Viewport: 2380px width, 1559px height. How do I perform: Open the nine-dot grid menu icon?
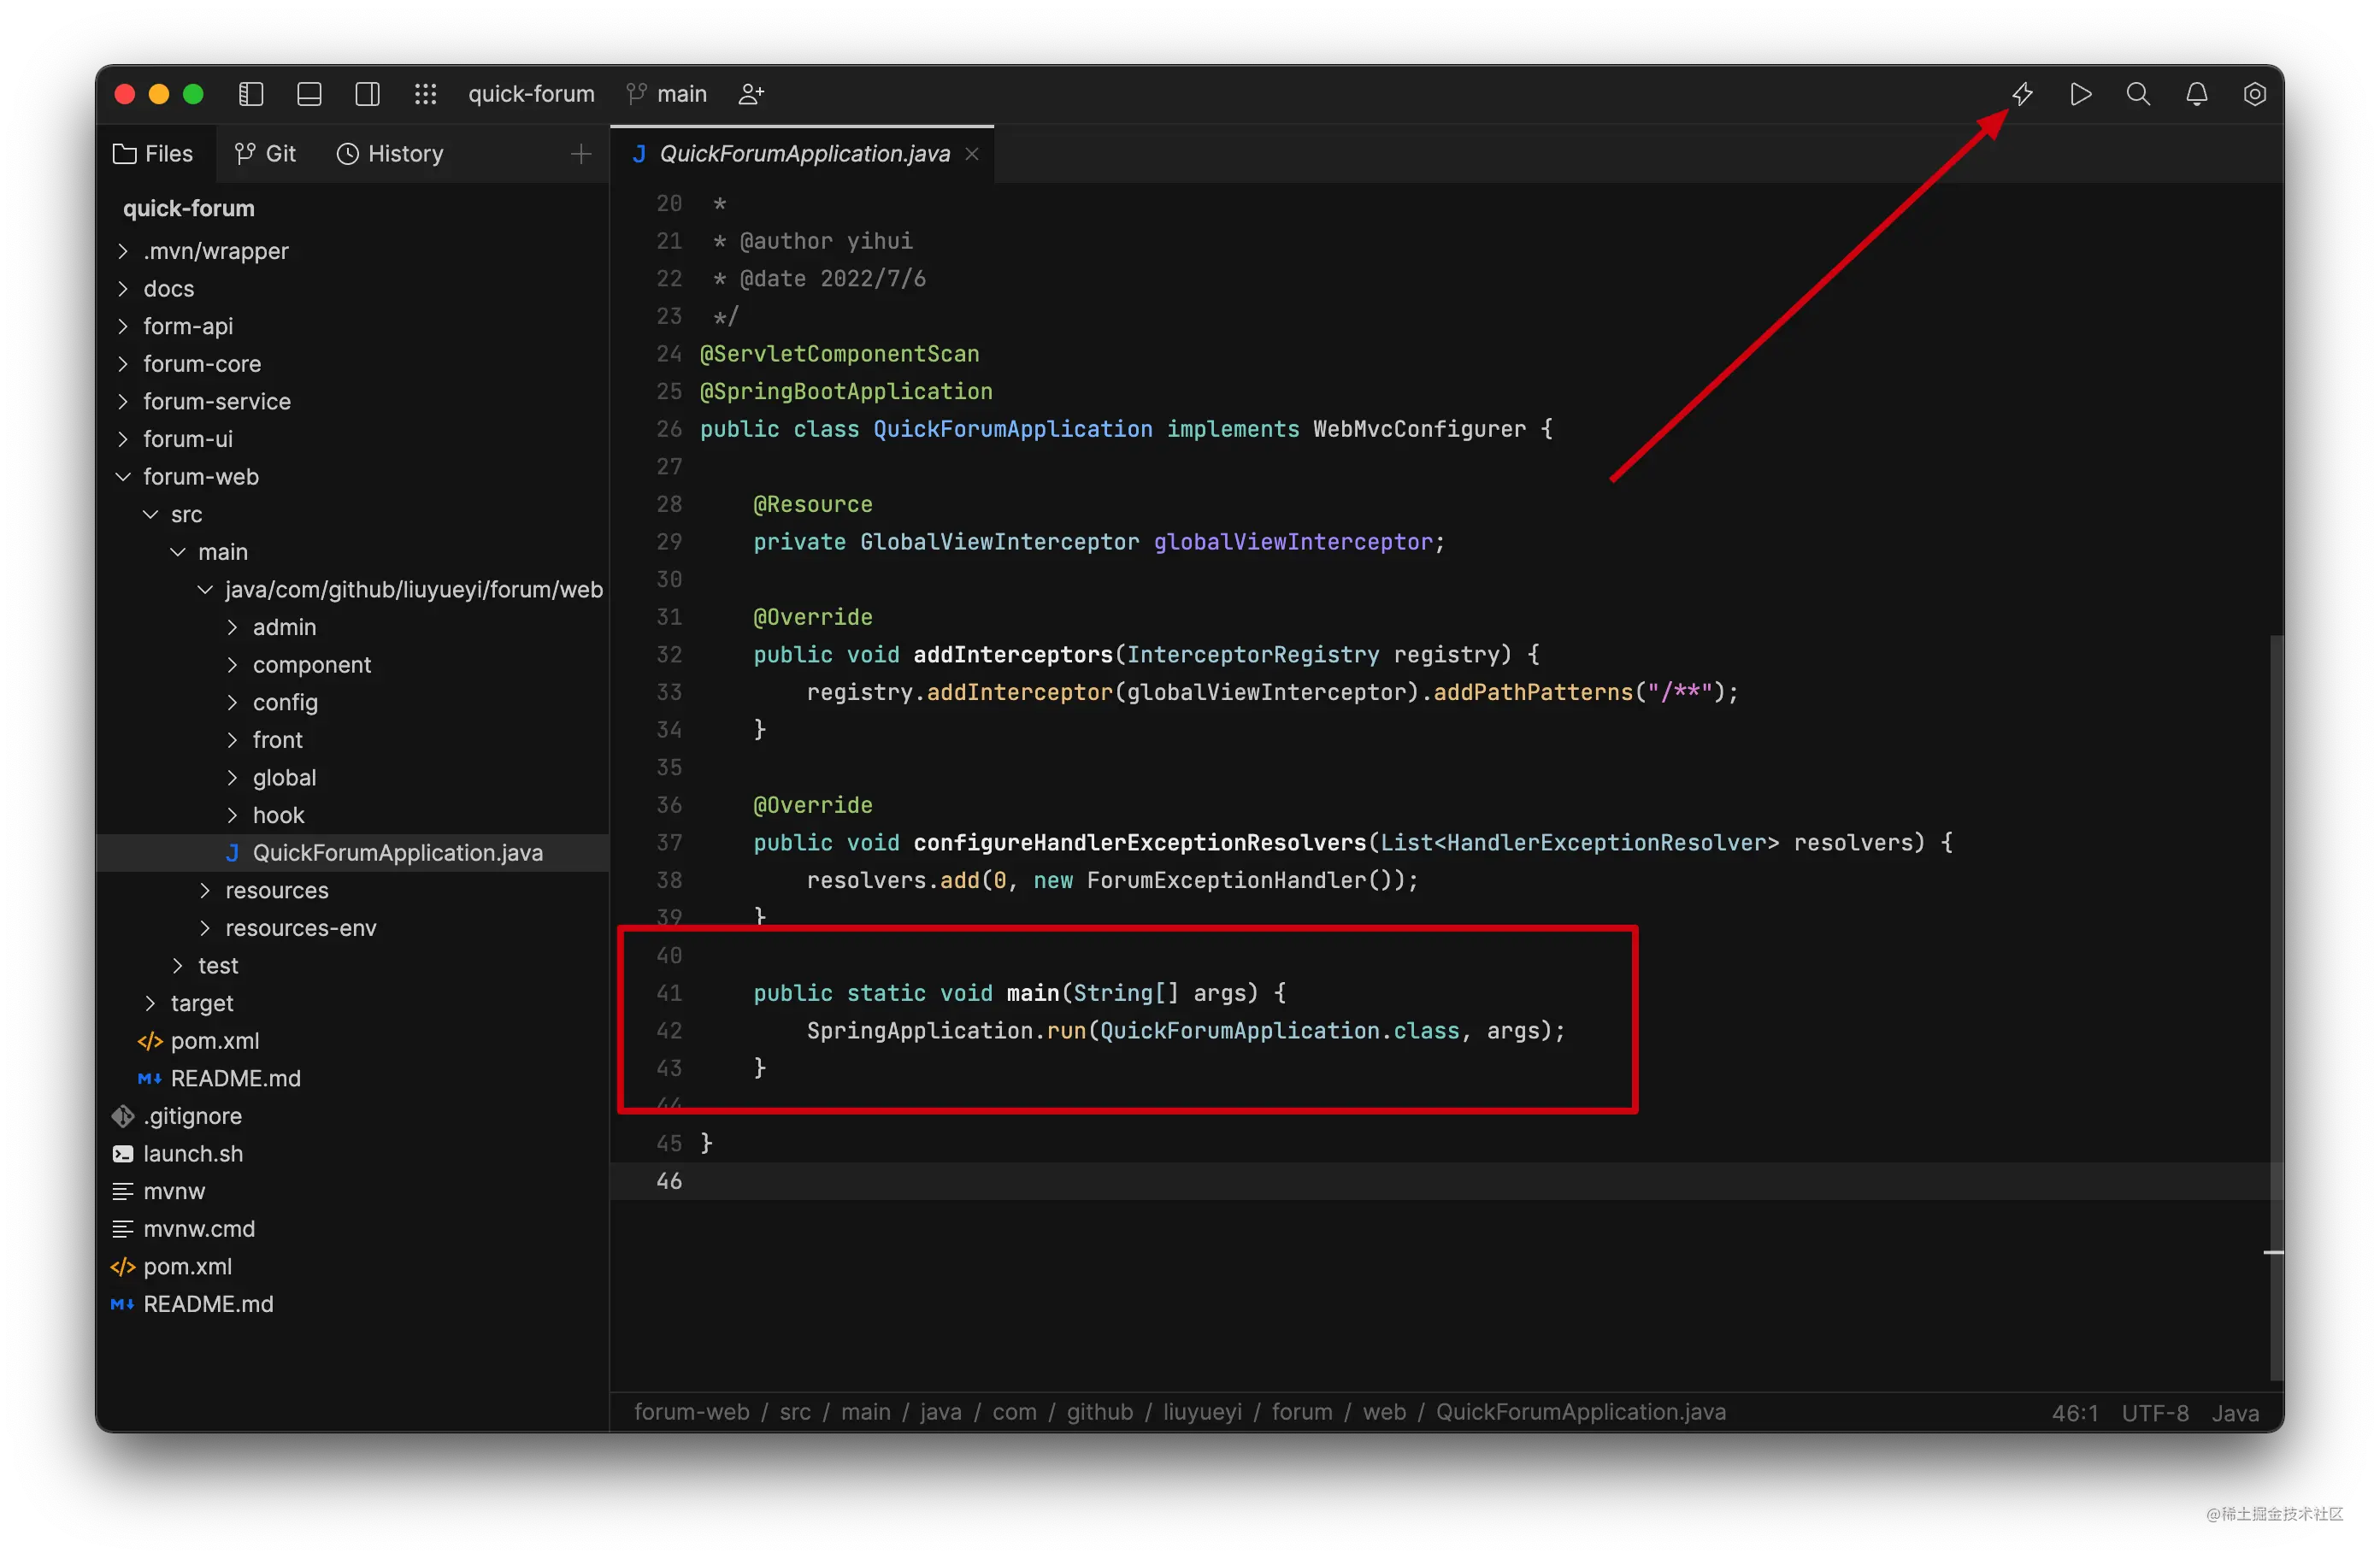pos(425,94)
